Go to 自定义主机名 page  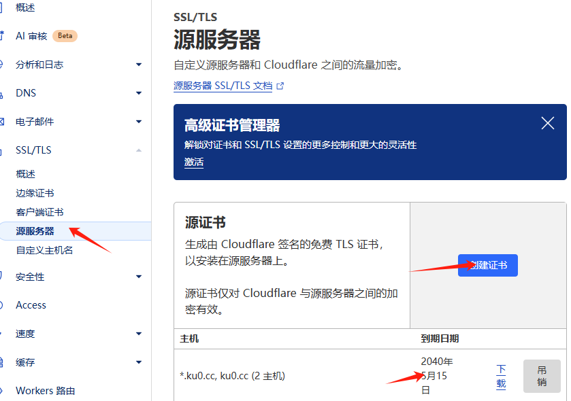pos(44,250)
